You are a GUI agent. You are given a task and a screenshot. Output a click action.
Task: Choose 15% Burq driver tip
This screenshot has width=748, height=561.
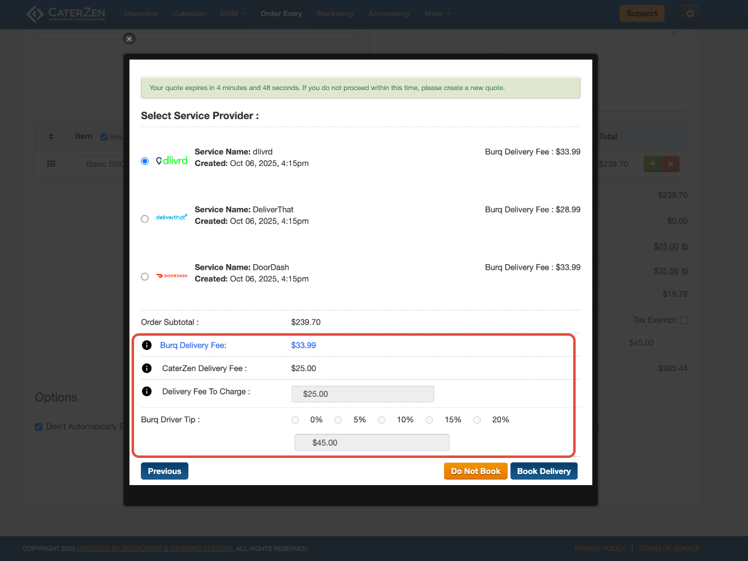tap(429, 420)
